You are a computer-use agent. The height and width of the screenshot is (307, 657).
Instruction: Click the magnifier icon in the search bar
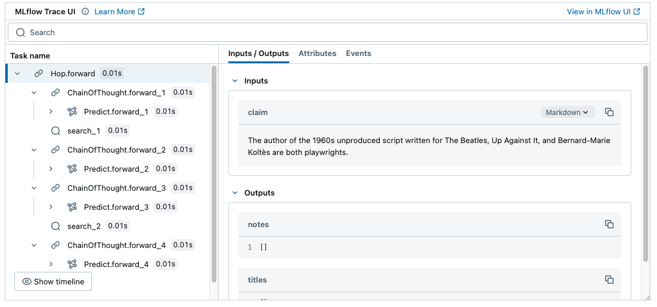[20, 32]
